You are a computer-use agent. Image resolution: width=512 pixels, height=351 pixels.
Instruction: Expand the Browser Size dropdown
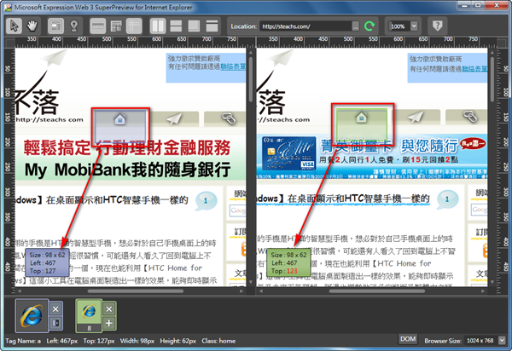502,341
